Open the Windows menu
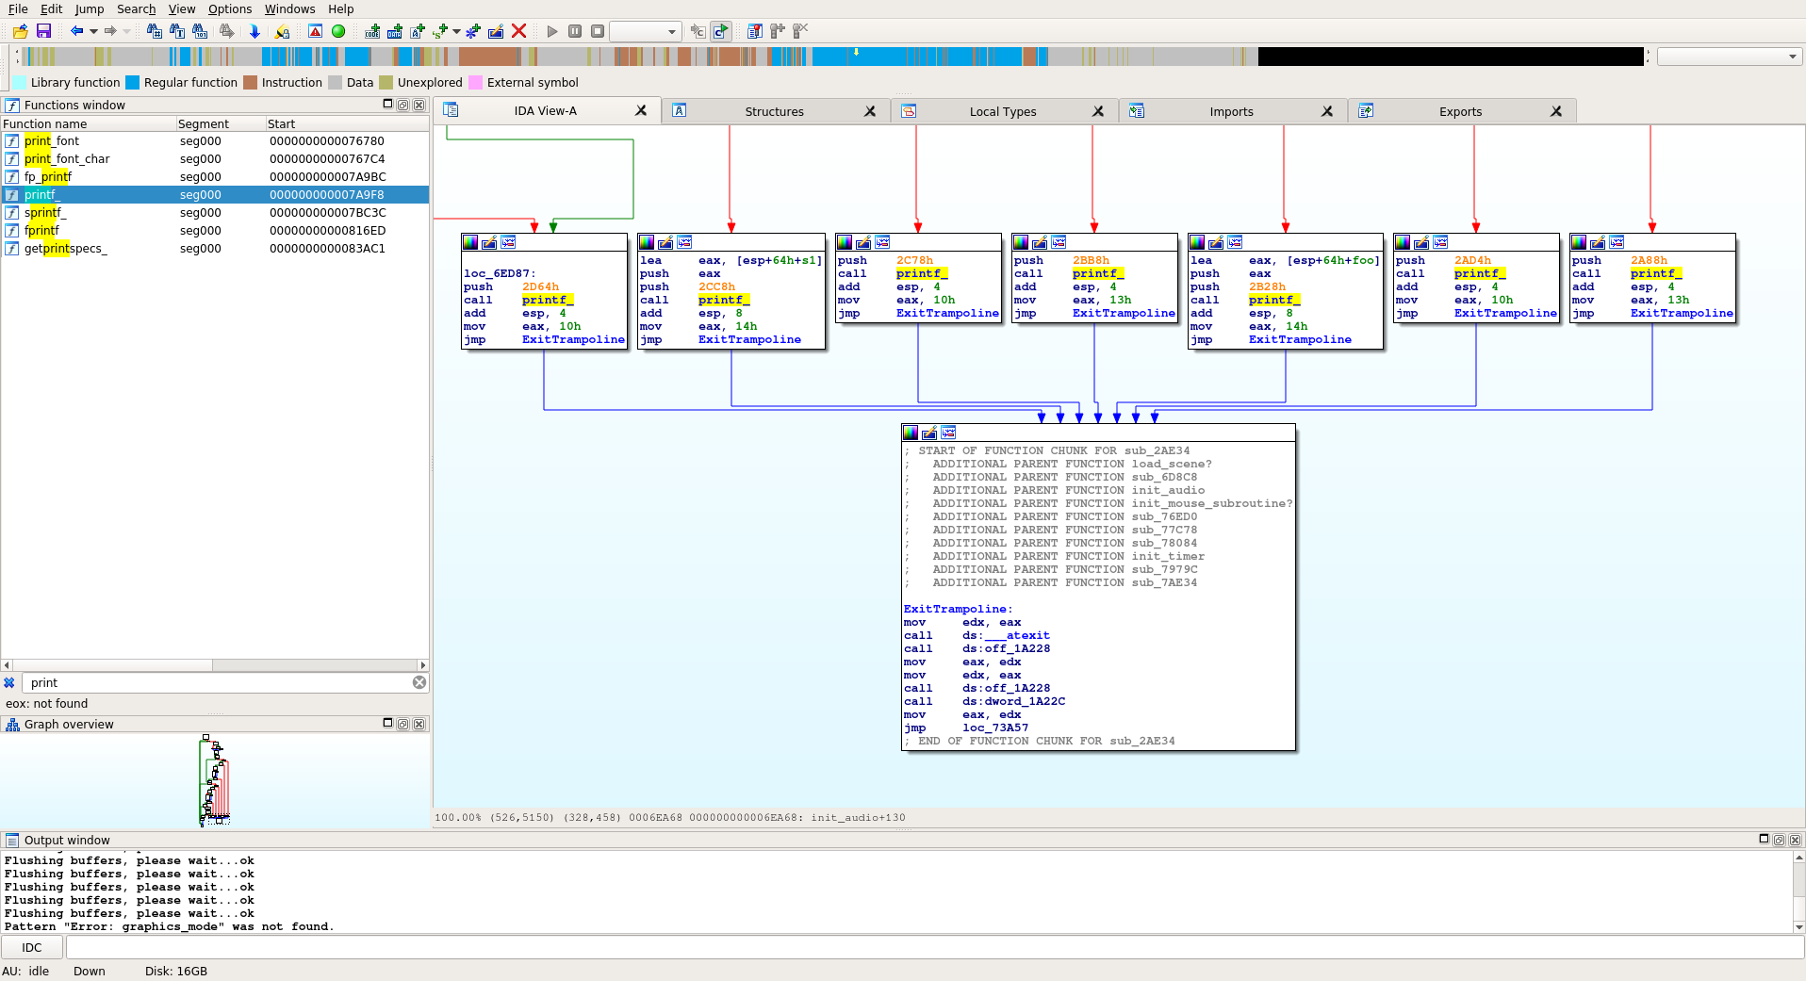The height and width of the screenshot is (981, 1806). click(x=289, y=8)
